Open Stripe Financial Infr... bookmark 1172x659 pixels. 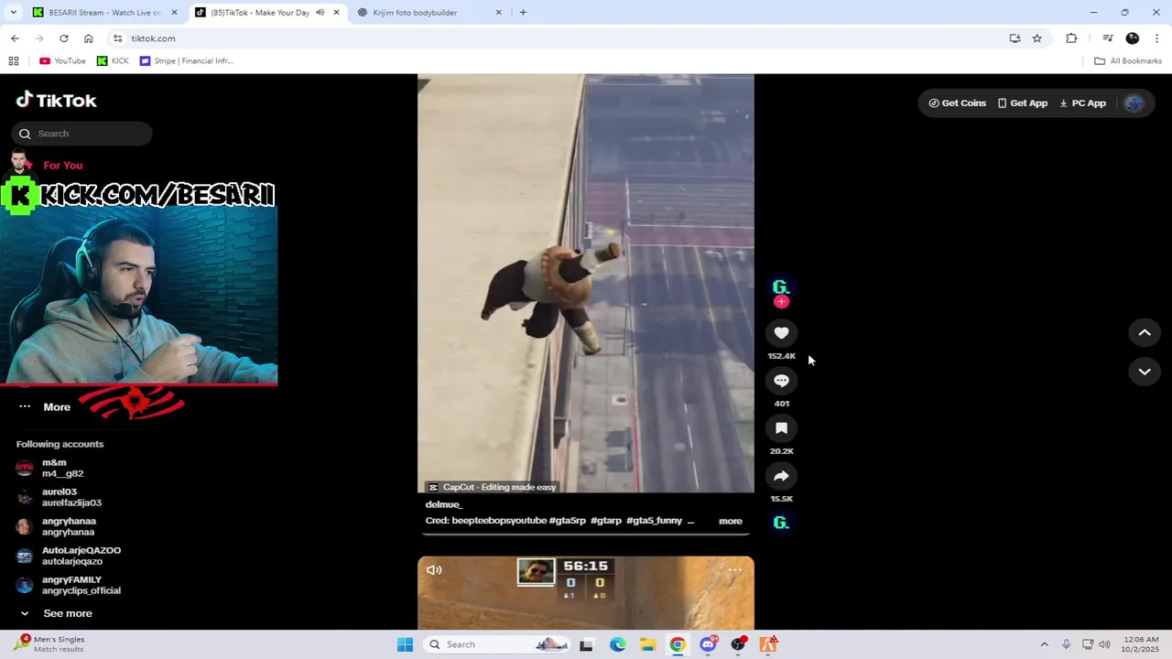coord(187,61)
